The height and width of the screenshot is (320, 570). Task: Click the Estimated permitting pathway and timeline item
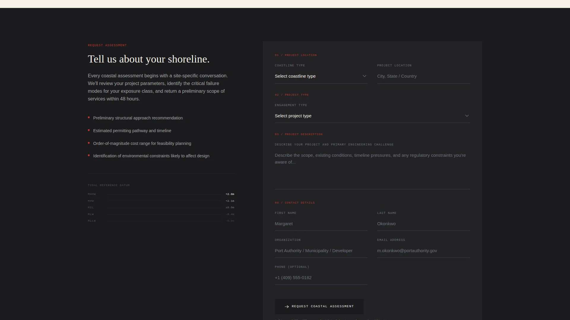132,131
